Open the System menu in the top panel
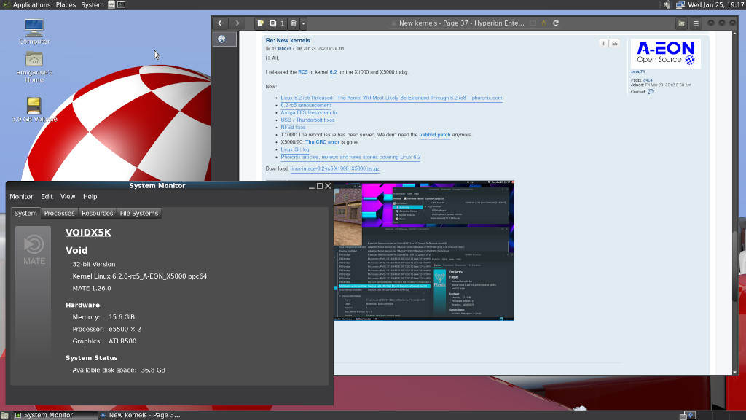Image resolution: width=746 pixels, height=420 pixels. (x=93, y=5)
